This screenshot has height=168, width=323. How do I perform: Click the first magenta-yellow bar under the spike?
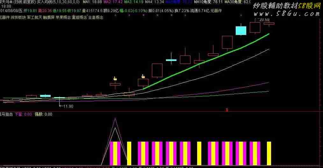click(115, 153)
